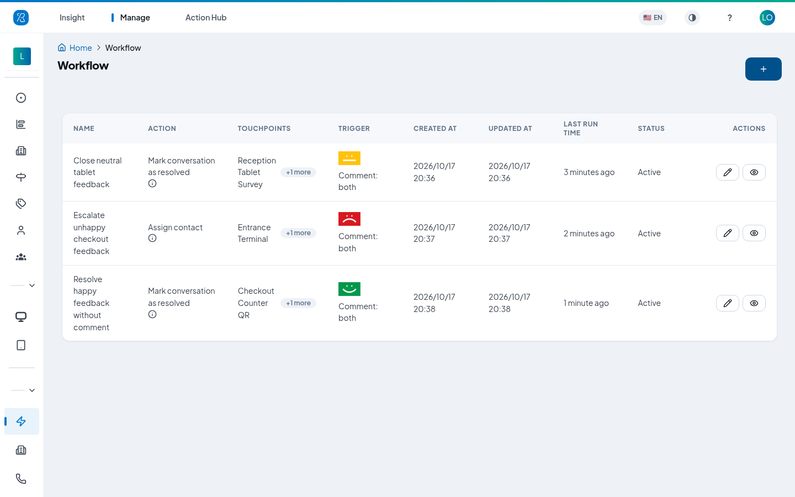Open the EN language selector
The image size is (795, 497).
(653, 18)
